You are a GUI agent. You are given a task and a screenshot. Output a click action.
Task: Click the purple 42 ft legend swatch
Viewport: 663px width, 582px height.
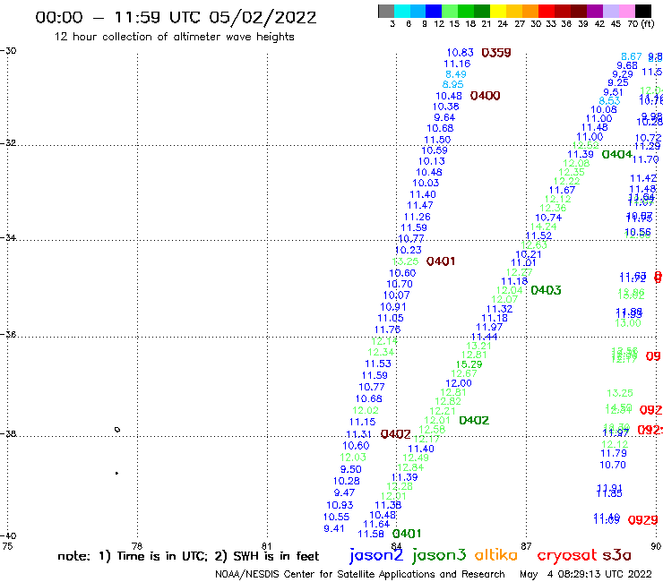point(595,11)
